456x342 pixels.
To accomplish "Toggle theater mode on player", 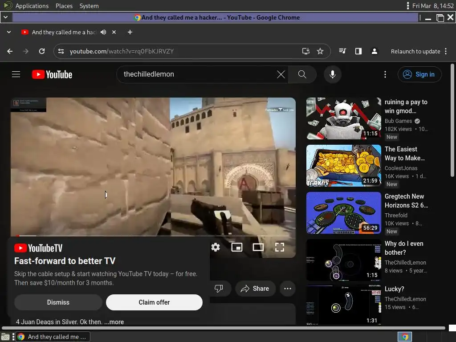I will [258, 247].
